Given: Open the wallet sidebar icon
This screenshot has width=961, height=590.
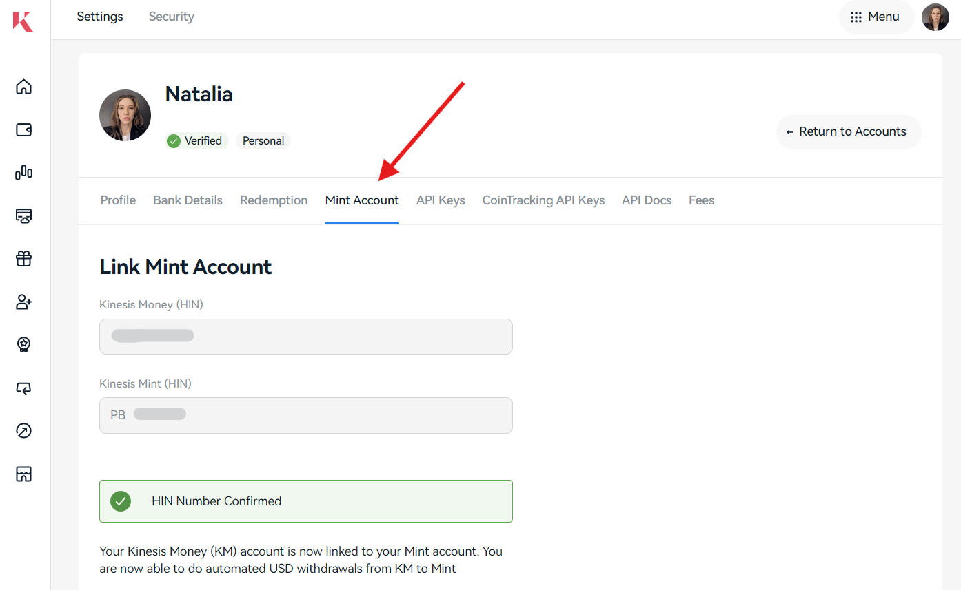Looking at the screenshot, I should click(x=24, y=129).
